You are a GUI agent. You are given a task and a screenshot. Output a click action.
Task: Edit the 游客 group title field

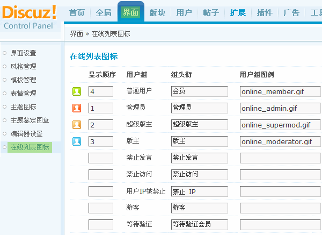tap(200, 208)
